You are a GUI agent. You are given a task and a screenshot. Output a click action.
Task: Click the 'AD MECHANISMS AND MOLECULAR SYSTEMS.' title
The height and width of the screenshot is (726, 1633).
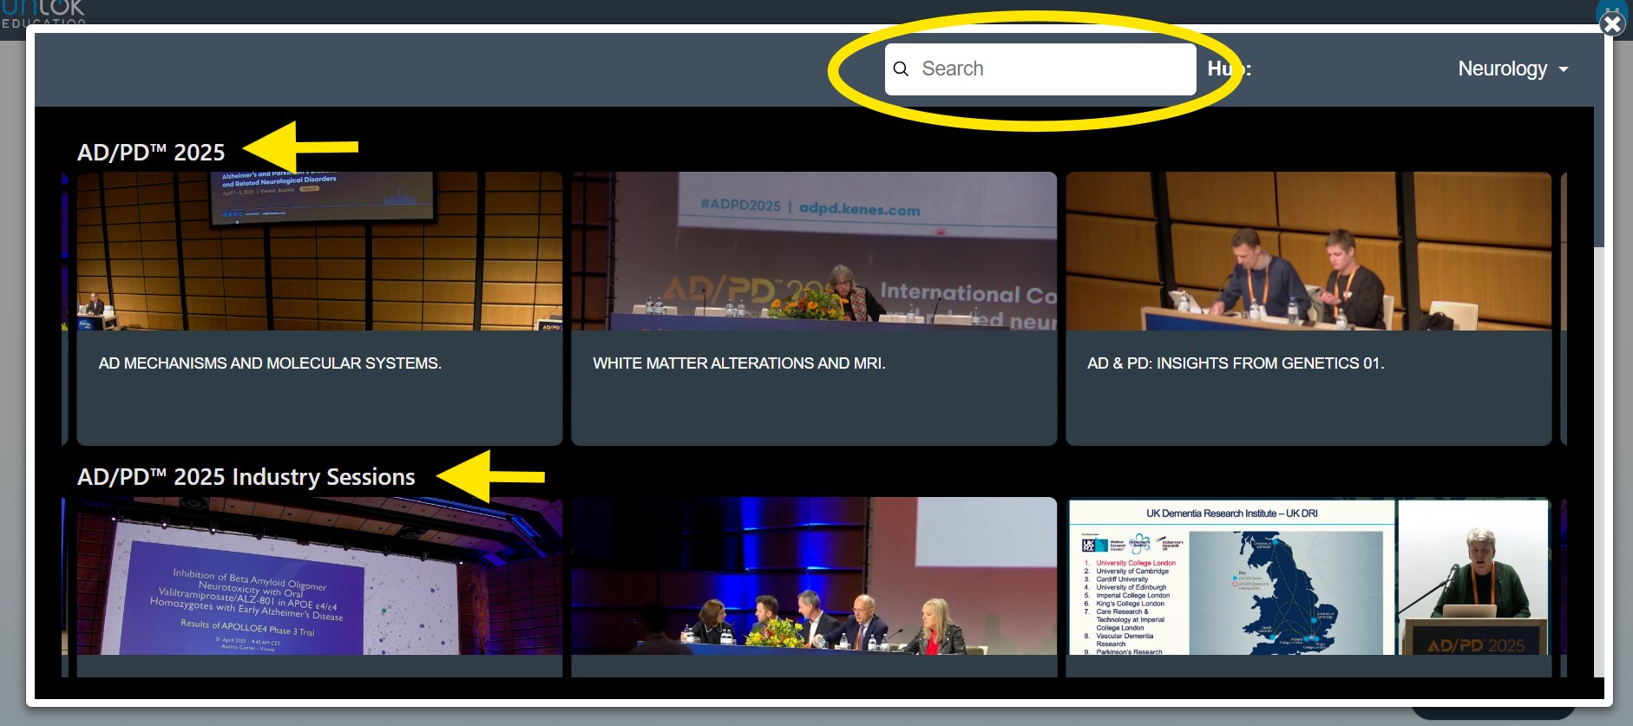(x=270, y=363)
